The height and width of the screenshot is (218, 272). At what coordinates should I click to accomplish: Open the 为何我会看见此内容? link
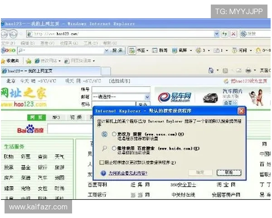click(128, 173)
